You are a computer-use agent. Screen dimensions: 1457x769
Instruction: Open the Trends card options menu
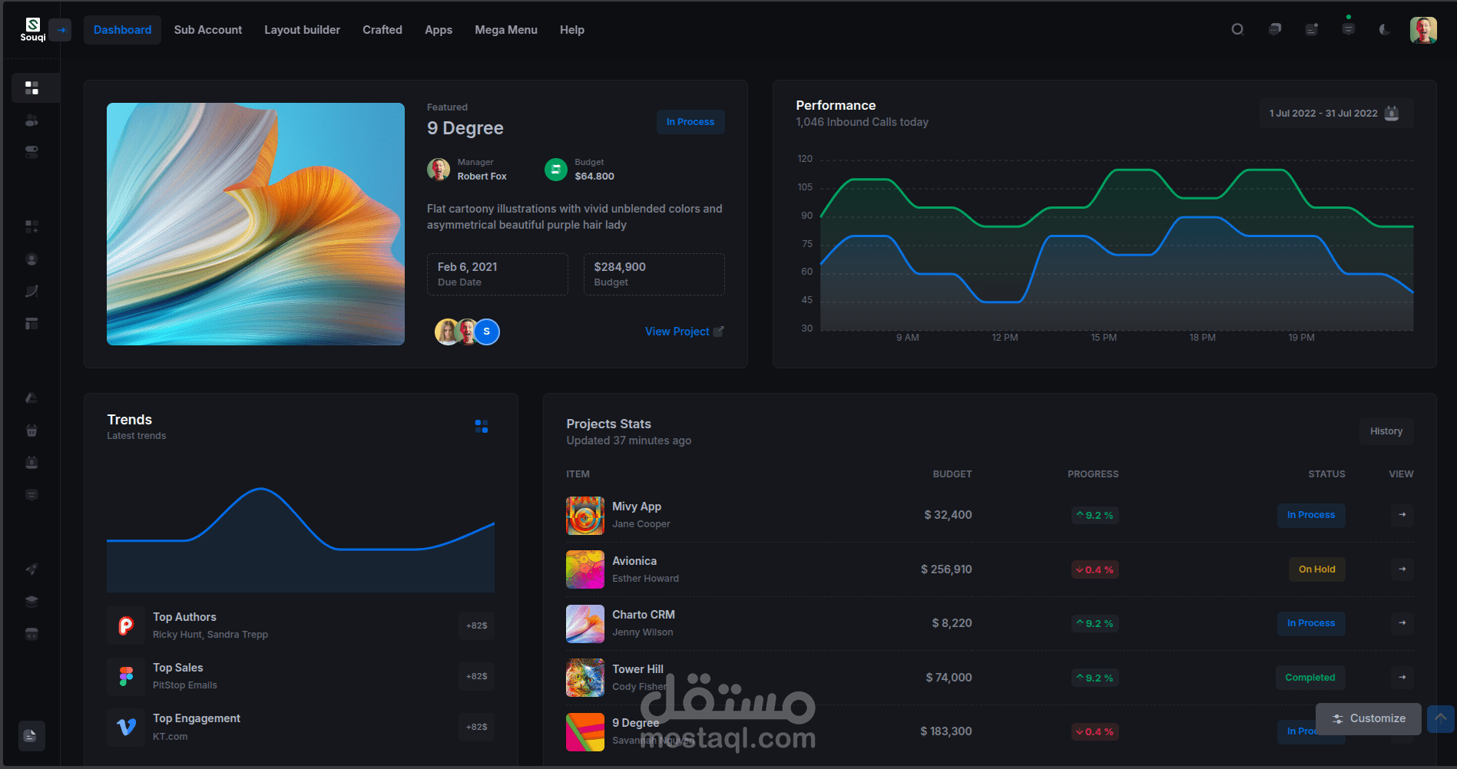point(482,427)
